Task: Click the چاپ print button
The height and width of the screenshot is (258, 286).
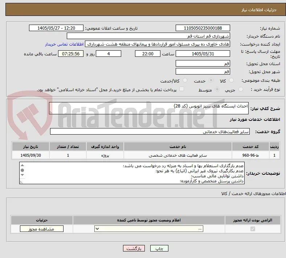Action: click(159, 248)
